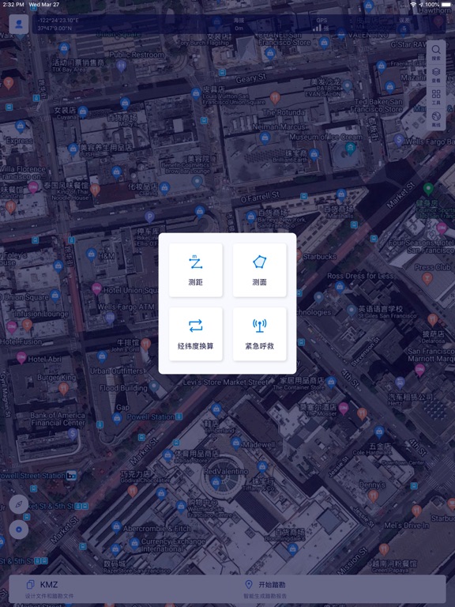
Task: Tap the Neiman Marcus map label
Action: click(279, 126)
